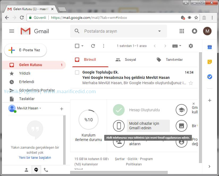Image resolution: width=219 pixels, height=176 pixels.
Task: Open the contacts tab in chat panel
Action: pos(26,170)
